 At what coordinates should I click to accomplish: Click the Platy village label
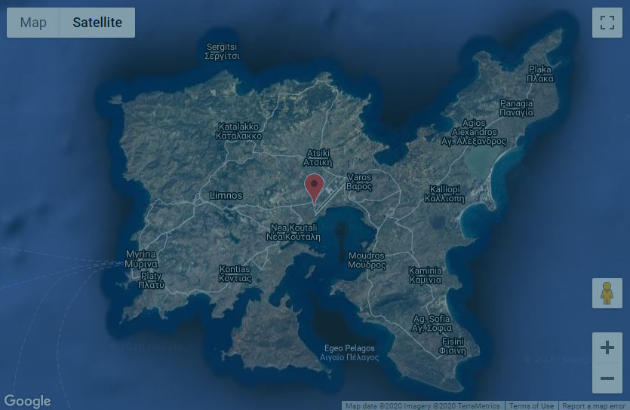pos(151,280)
